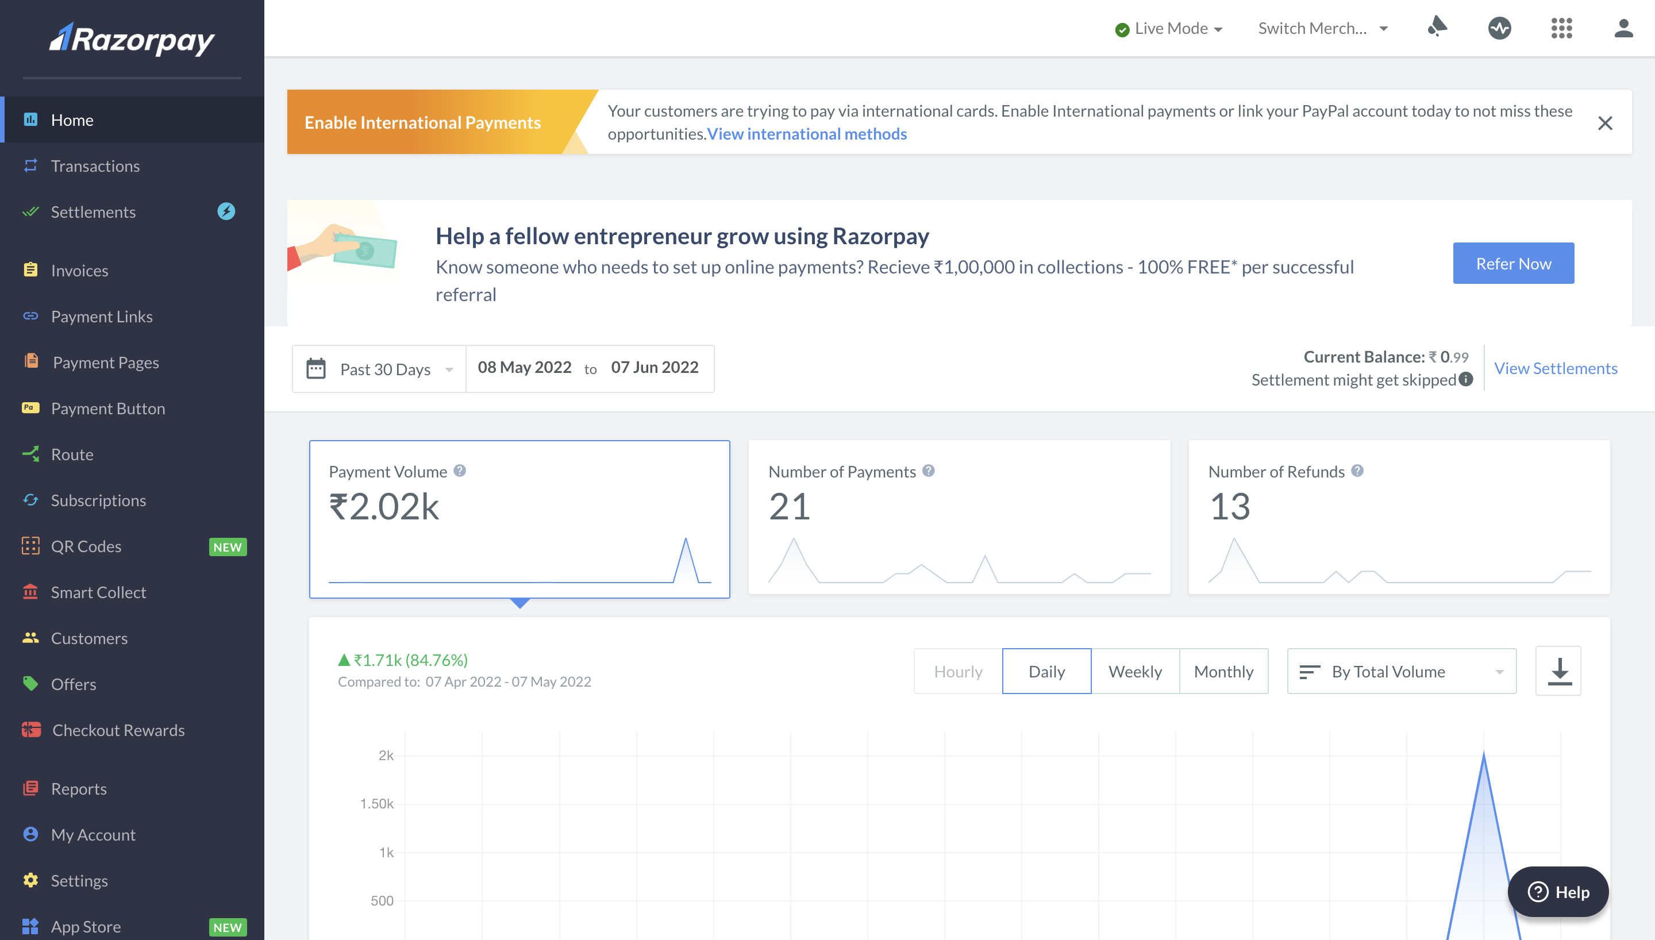
Task: Open Payment Pages in the sidebar
Action: [132, 361]
